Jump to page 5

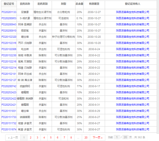click(51, 138)
